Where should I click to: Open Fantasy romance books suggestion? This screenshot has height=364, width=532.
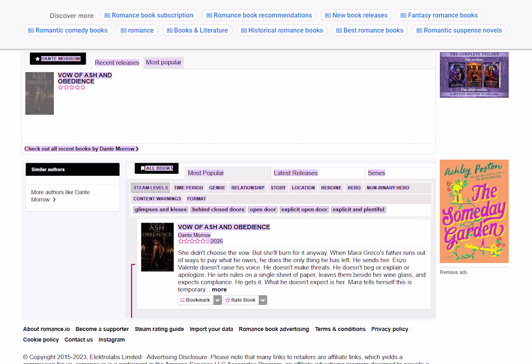coord(439,15)
